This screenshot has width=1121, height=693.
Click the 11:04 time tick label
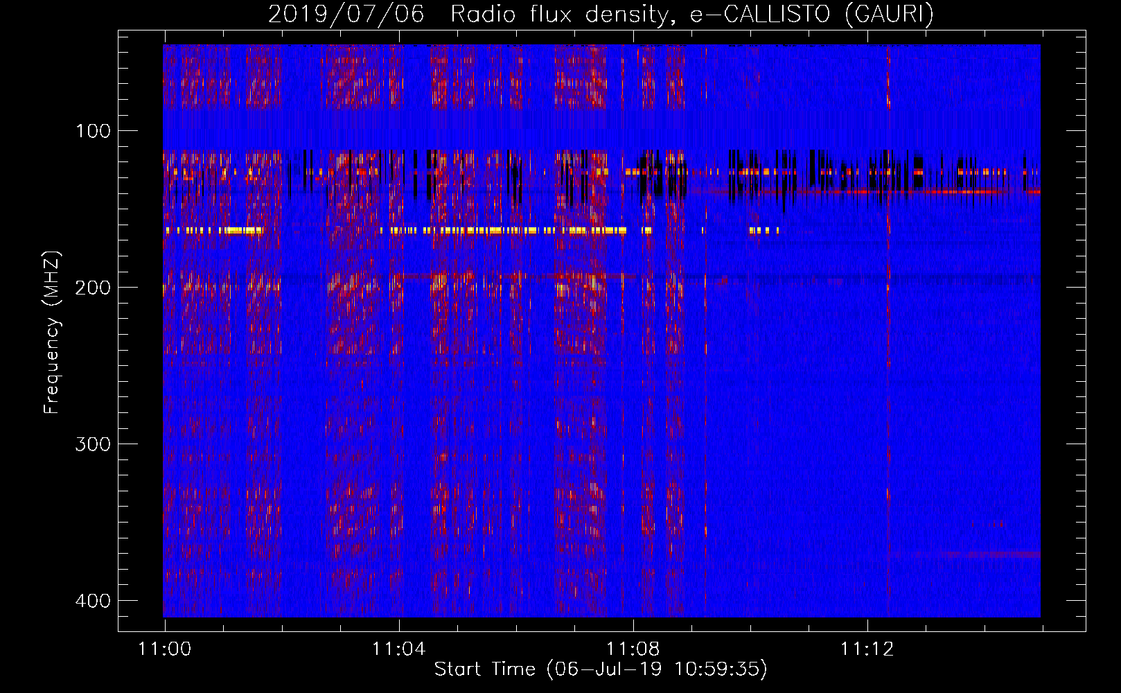pos(399,649)
